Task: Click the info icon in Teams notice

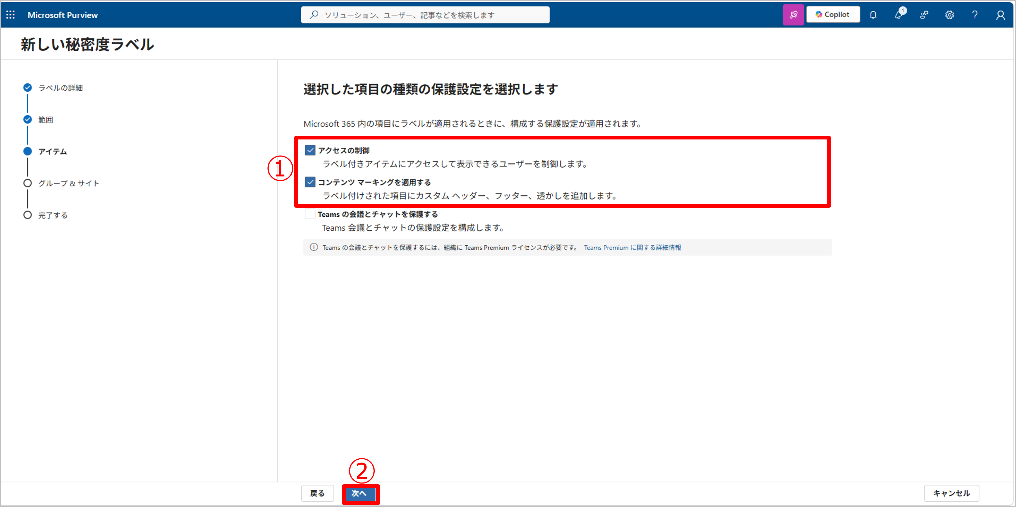Action: [x=313, y=247]
